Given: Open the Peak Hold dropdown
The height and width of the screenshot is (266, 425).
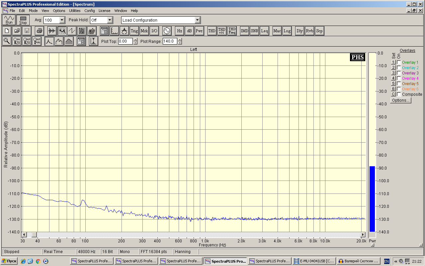Looking at the screenshot, I should click(110, 20).
